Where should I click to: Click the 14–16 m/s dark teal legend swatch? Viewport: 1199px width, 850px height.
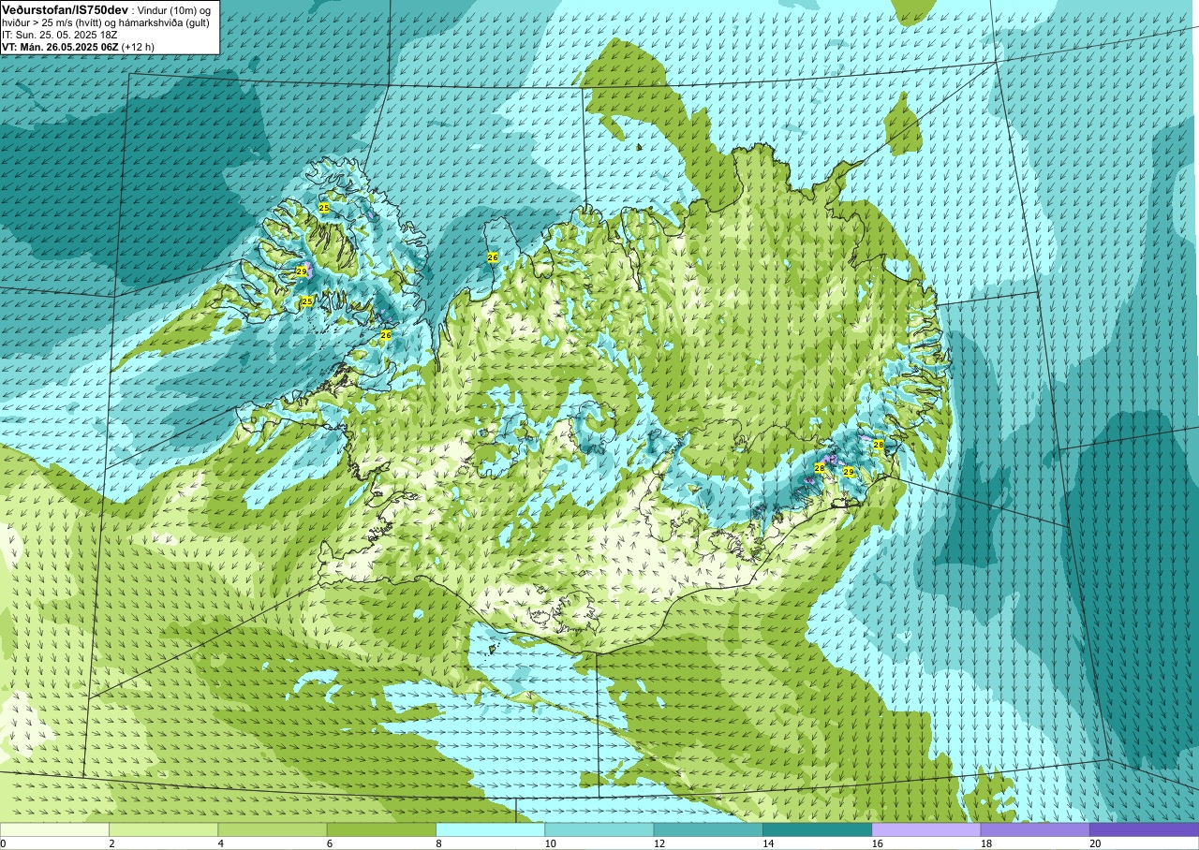coord(817,829)
